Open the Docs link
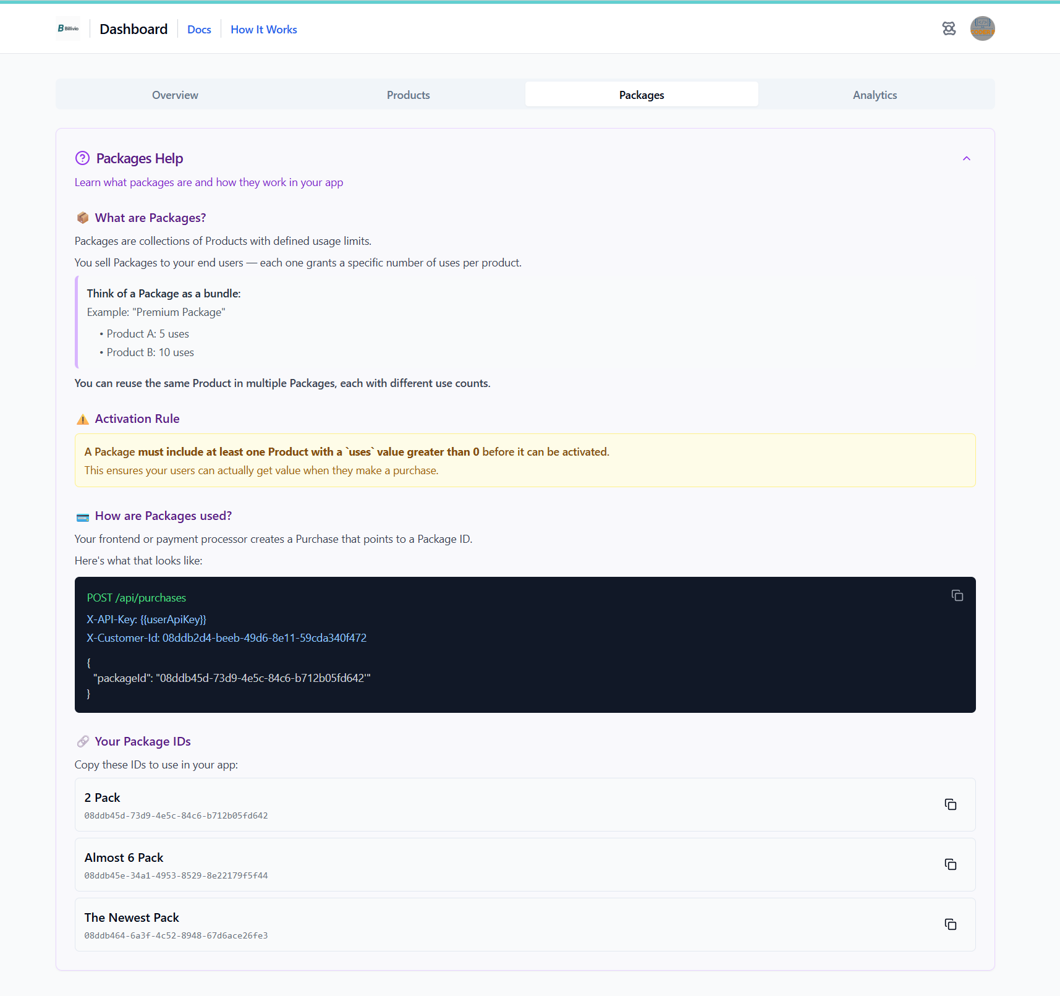The width and height of the screenshot is (1060, 996). pyautogui.click(x=199, y=30)
